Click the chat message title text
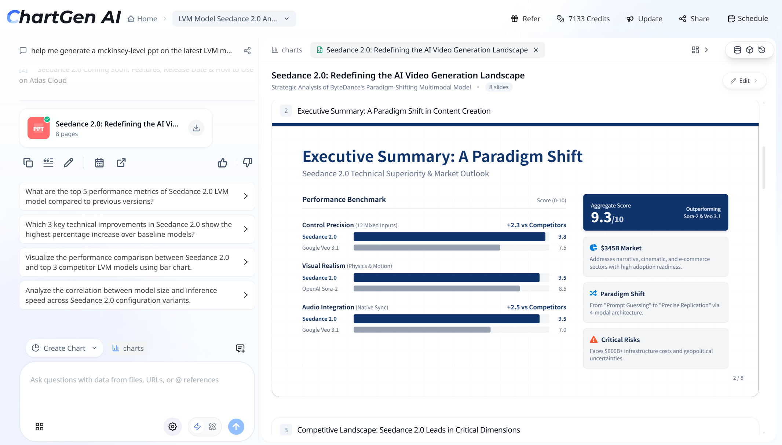Screen dimensions: 782x445 pos(131,51)
